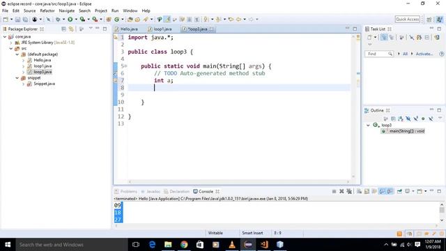Switch to Hello.java editor tab

(x=127, y=29)
